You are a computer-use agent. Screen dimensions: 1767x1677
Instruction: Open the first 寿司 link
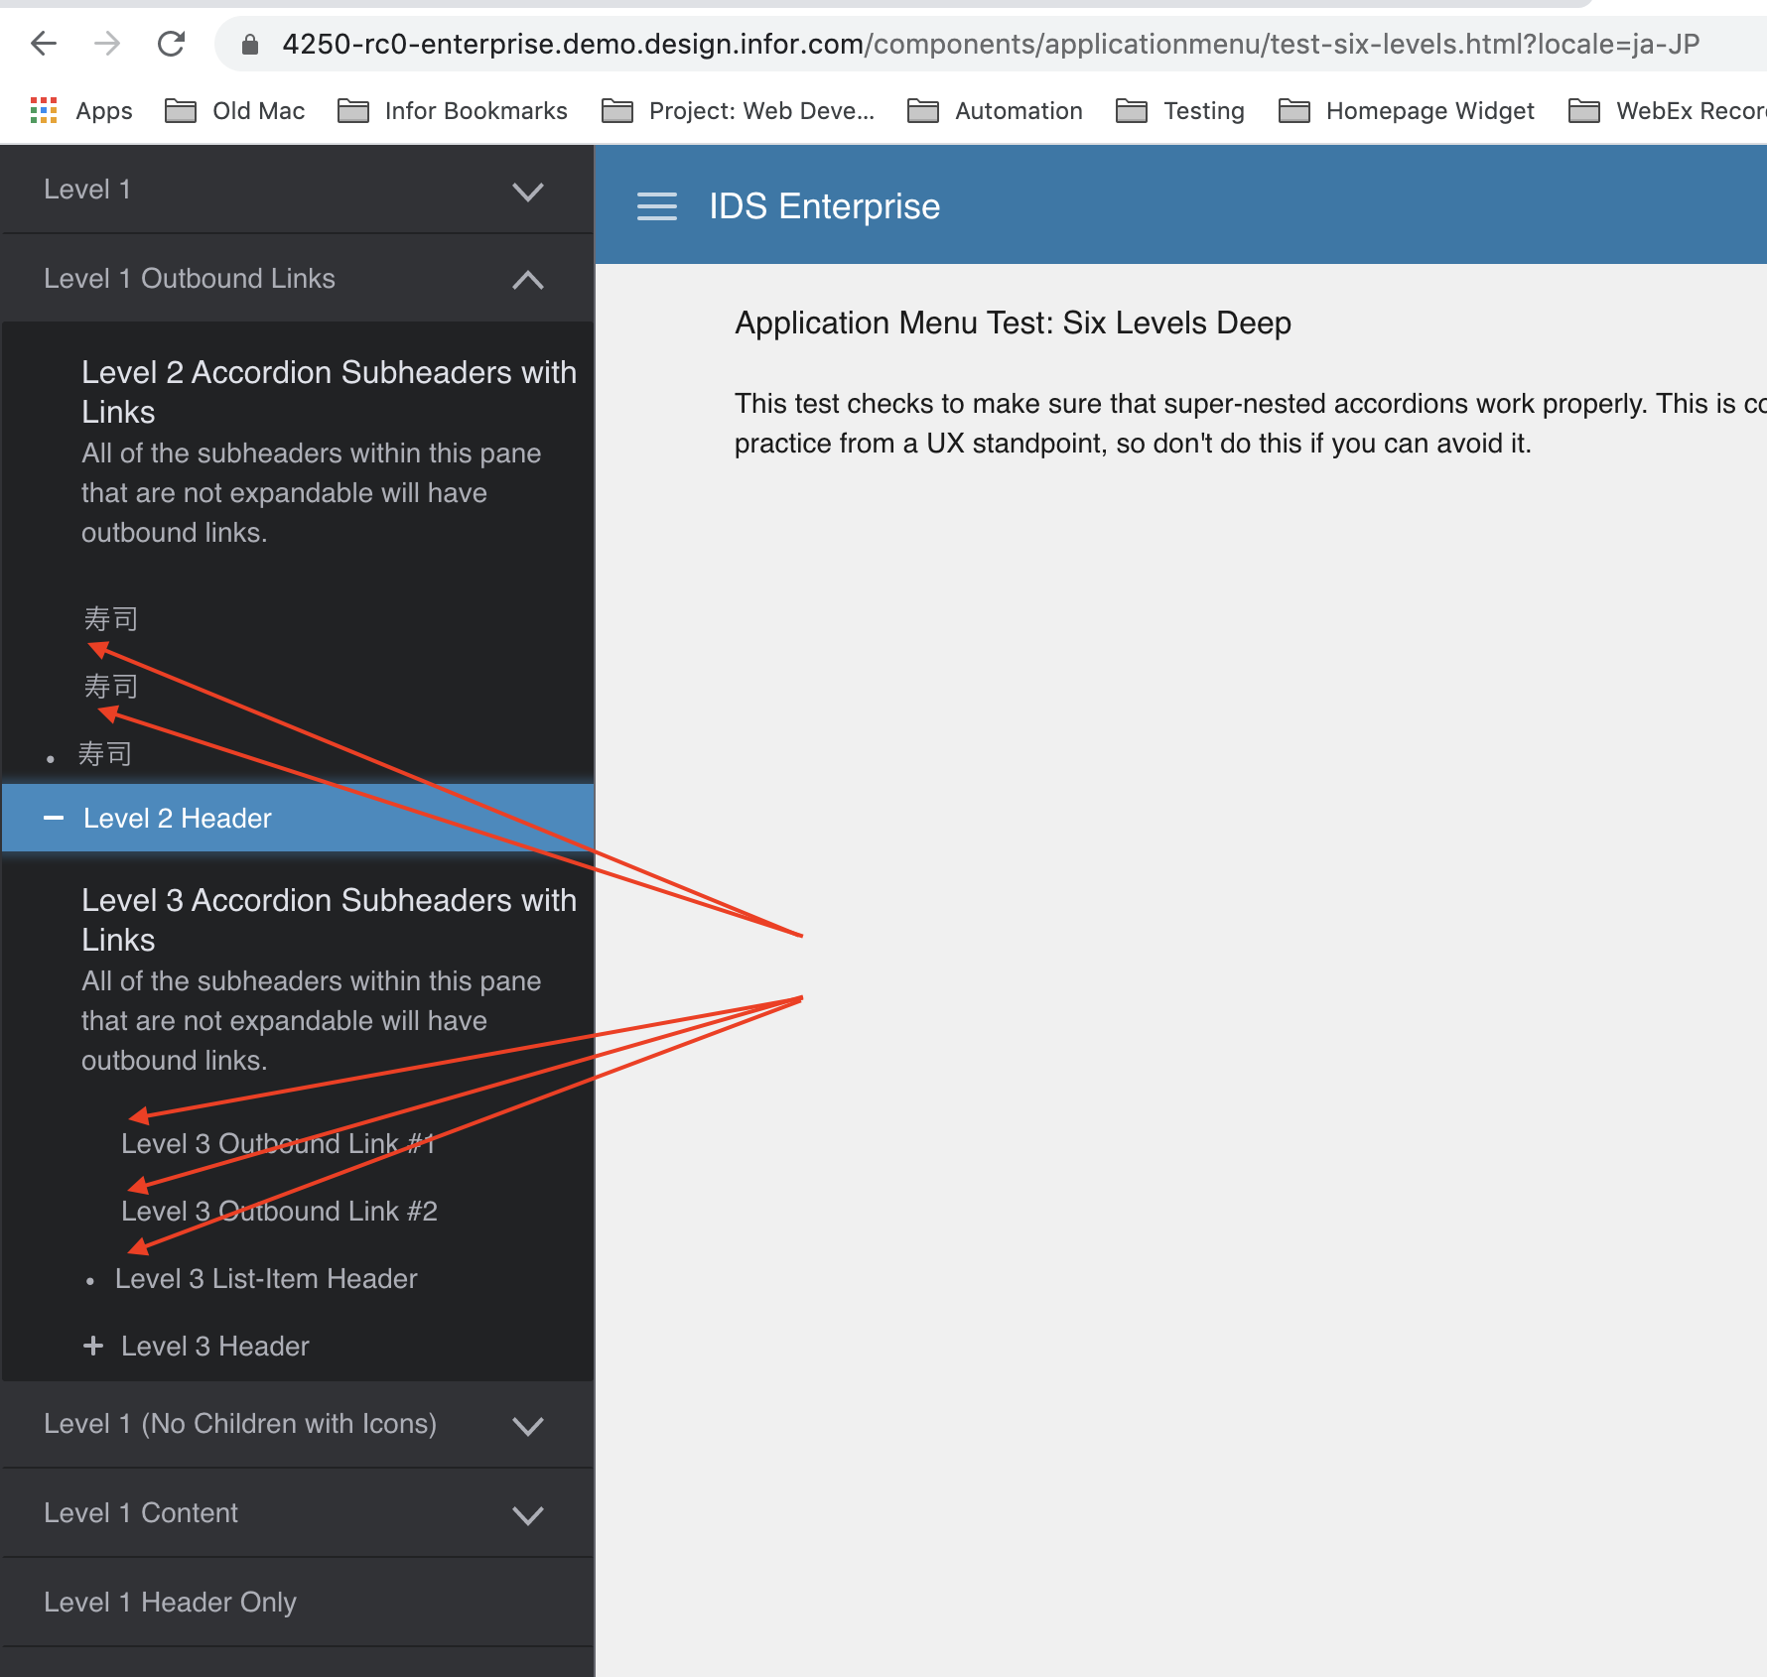tap(110, 619)
